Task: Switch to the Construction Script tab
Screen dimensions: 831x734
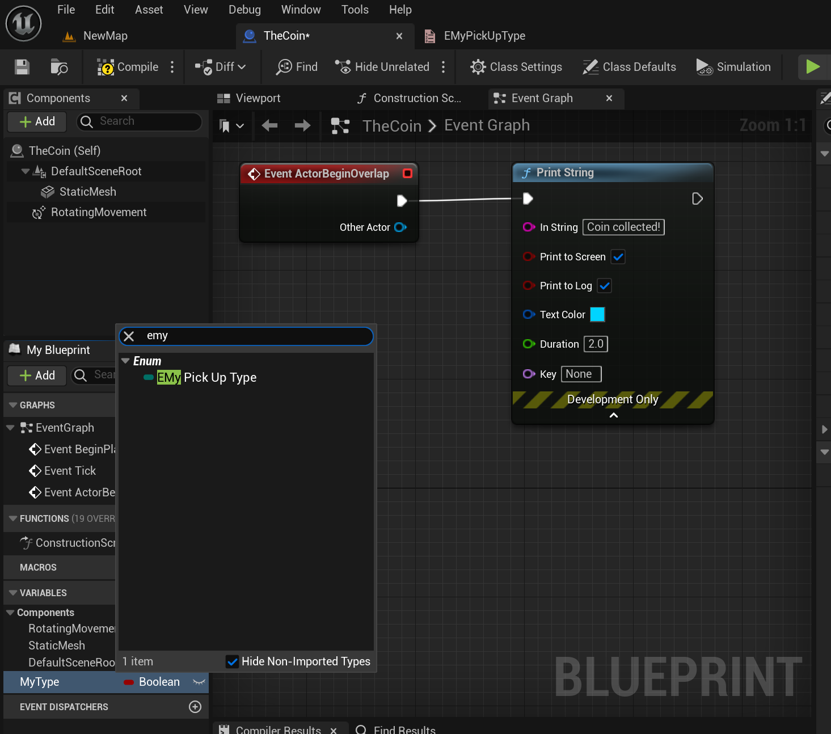Action: click(x=410, y=98)
